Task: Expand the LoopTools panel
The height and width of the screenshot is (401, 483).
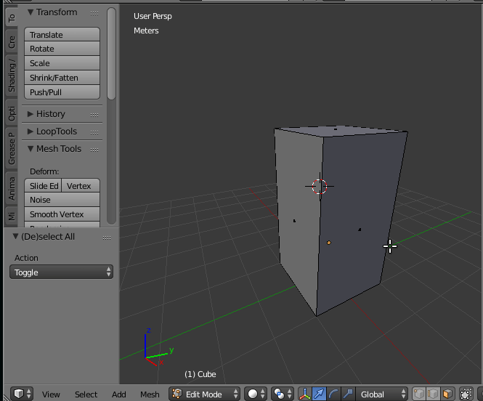Action: [x=31, y=131]
